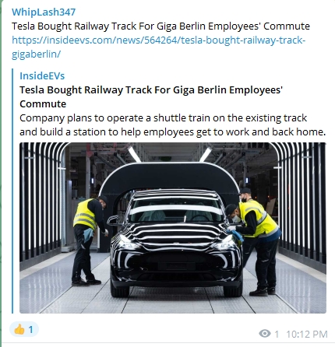Image resolution: width=335 pixels, height=347 pixels.
Task: Open the WhipLash347 sender profile
Action: coord(44,12)
